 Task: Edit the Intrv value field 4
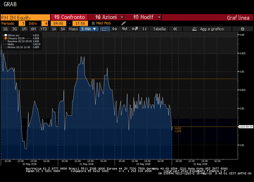coord(45,23)
